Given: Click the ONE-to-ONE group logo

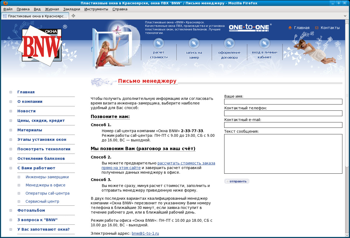Looking at the screenshot, I should (x=249, y=28).
